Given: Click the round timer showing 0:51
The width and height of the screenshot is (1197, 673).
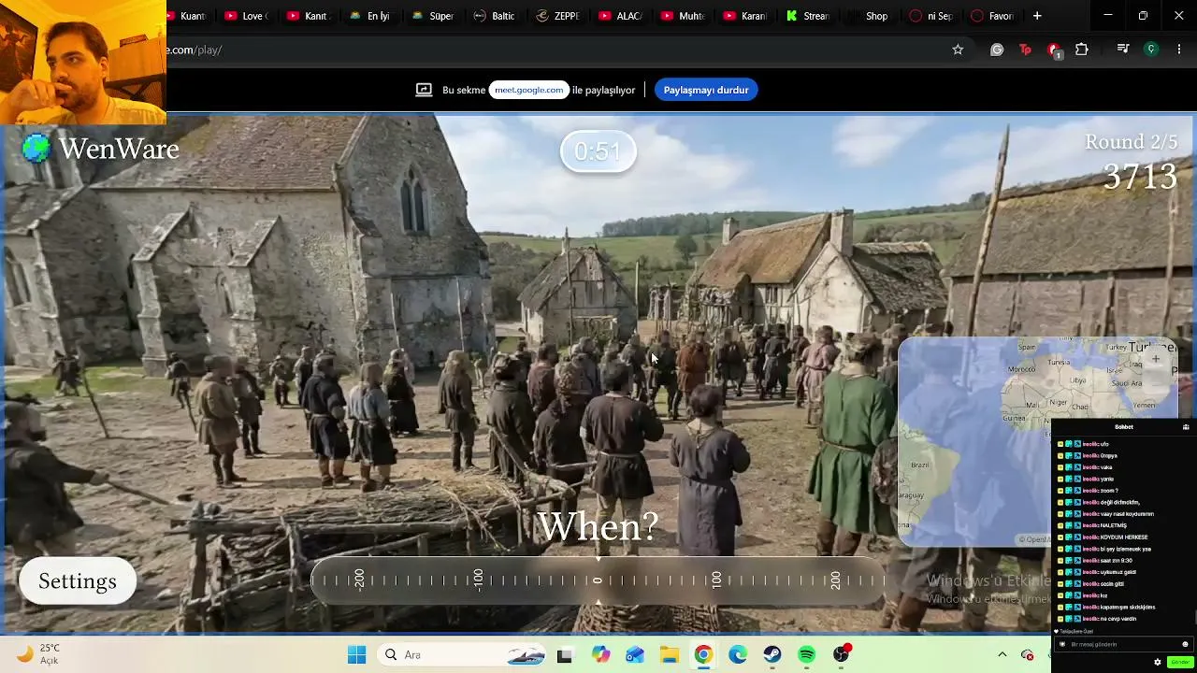Looking at the screenshot, I should click(x=598, y=151).
